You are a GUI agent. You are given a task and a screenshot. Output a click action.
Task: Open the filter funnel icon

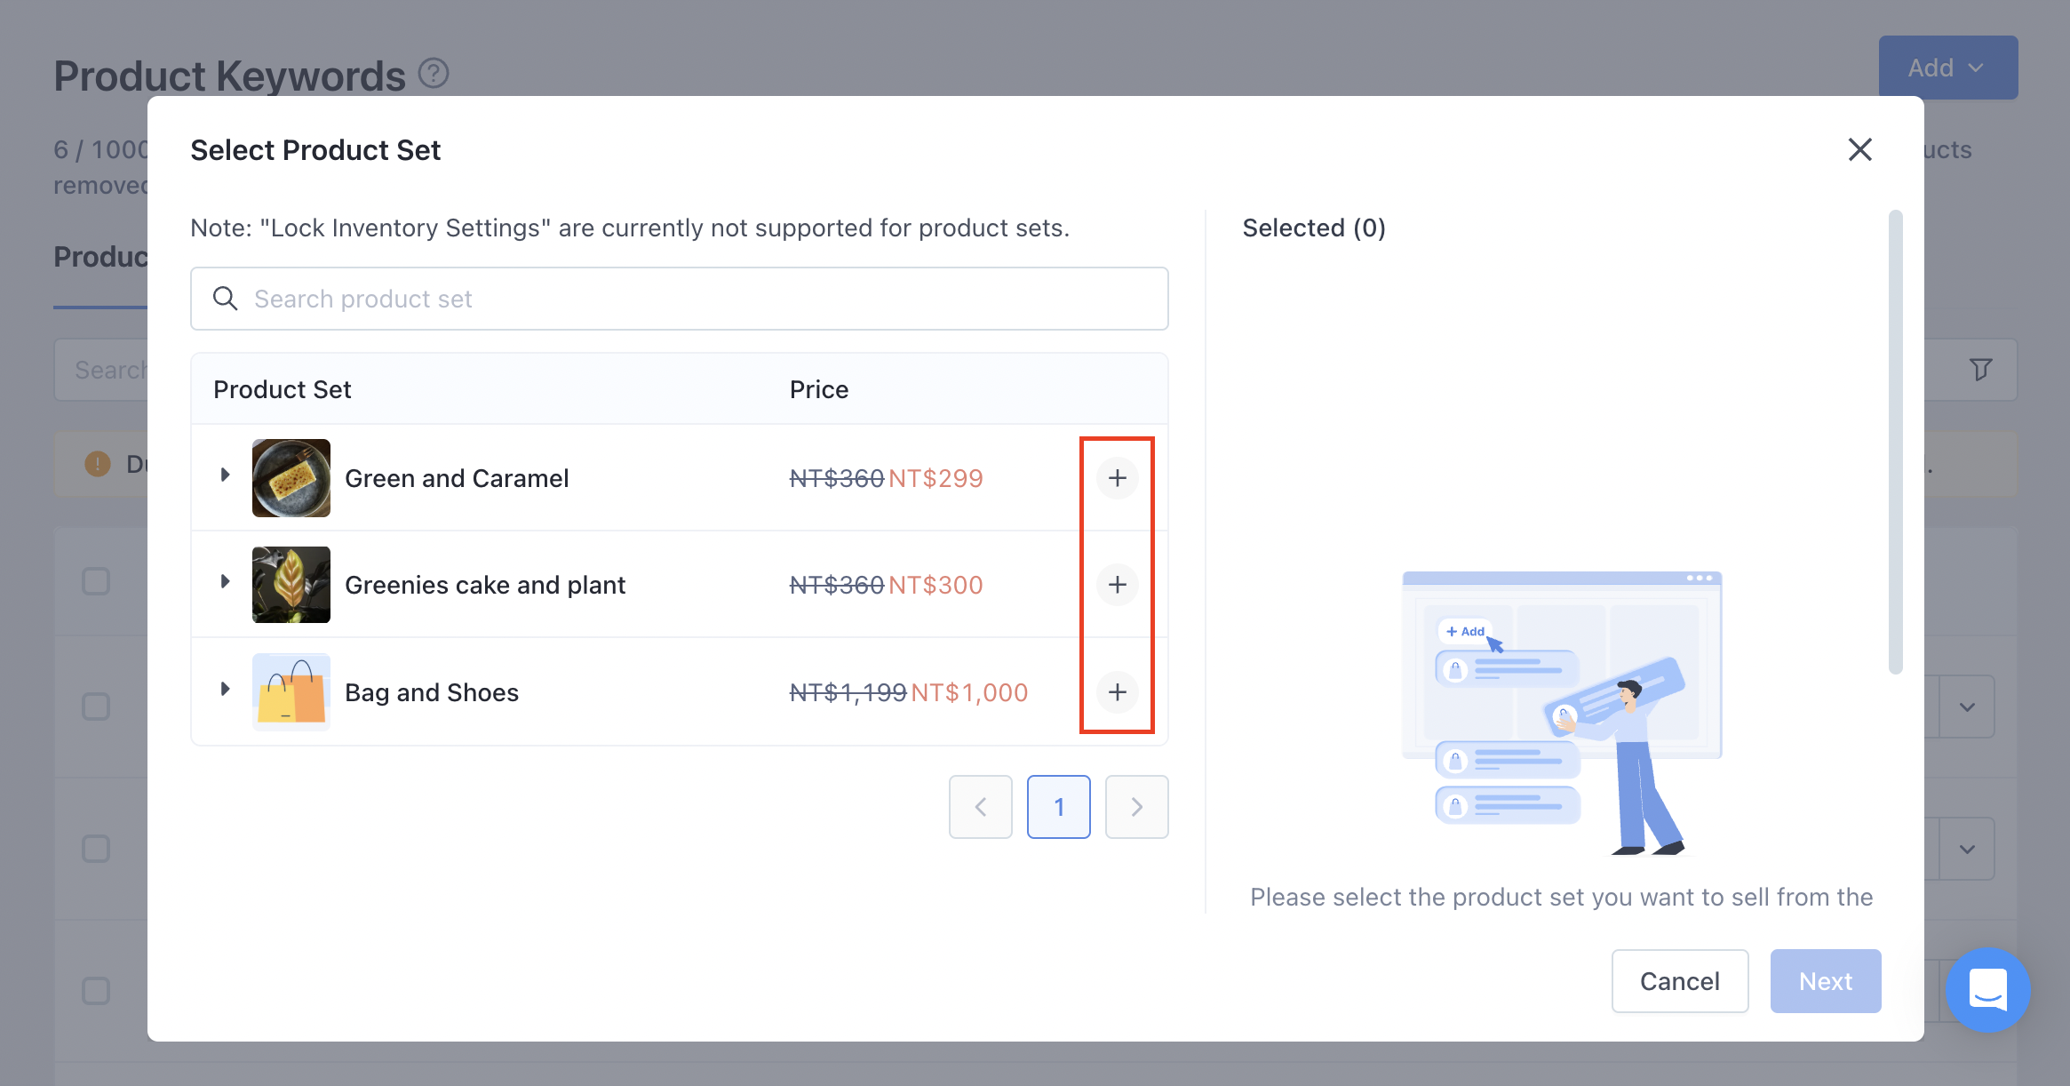(x=1980, y=370)
